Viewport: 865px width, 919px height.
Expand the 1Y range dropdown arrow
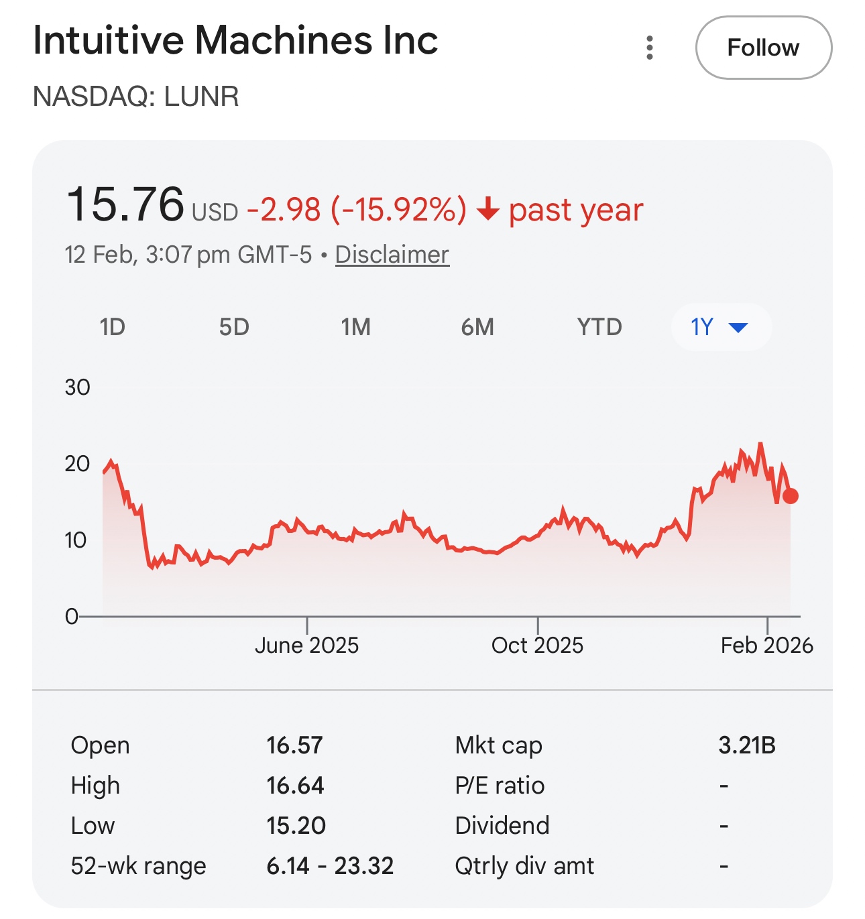pos(738,327)
